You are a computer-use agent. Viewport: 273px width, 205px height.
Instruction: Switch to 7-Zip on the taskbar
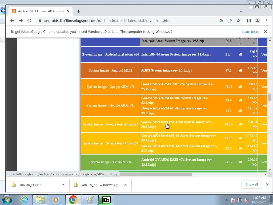point(106,200)
